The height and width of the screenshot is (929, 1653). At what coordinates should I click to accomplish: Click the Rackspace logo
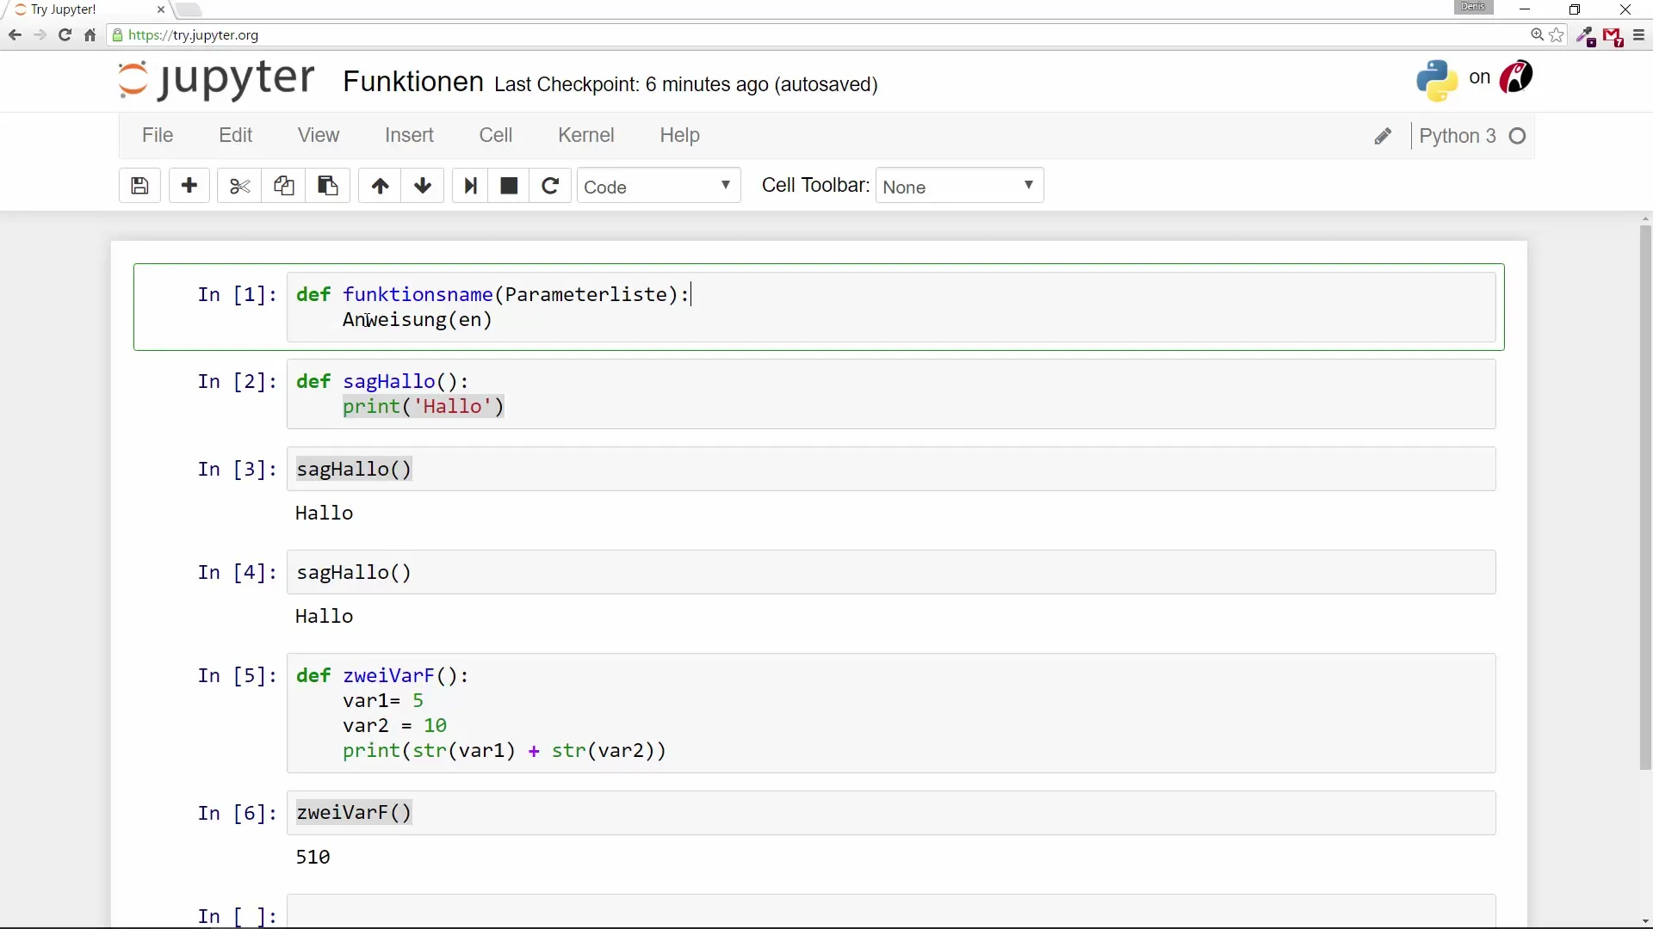pyautogui.click(x=1516, y=77)
